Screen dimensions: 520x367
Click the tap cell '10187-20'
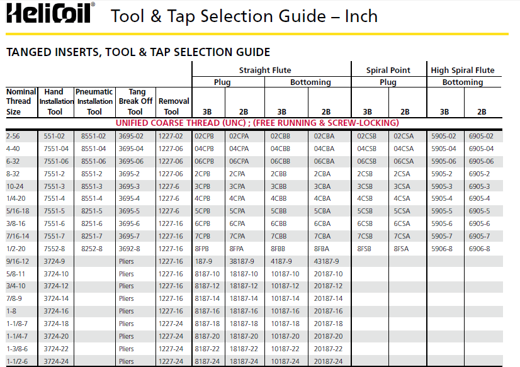285,336
